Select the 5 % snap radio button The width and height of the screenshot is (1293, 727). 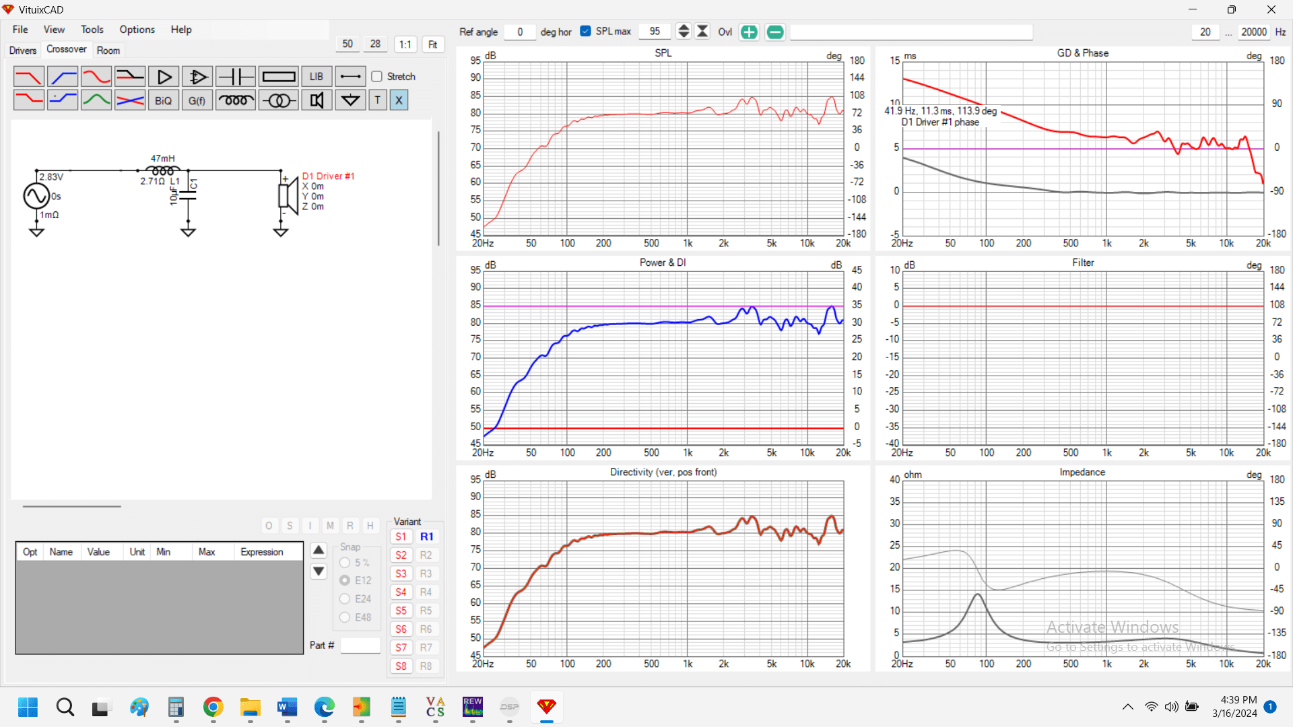[x=345, y=563]
